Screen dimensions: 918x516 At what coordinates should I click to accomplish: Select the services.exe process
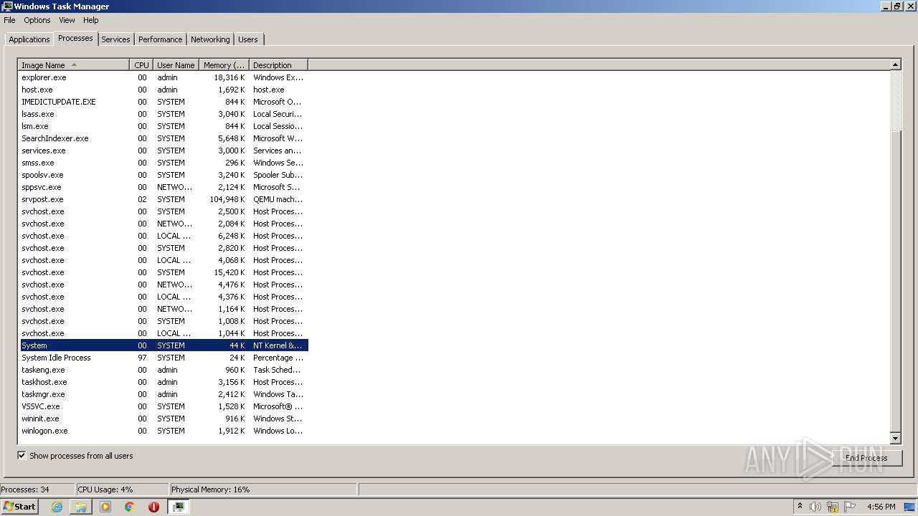(164, 150)
